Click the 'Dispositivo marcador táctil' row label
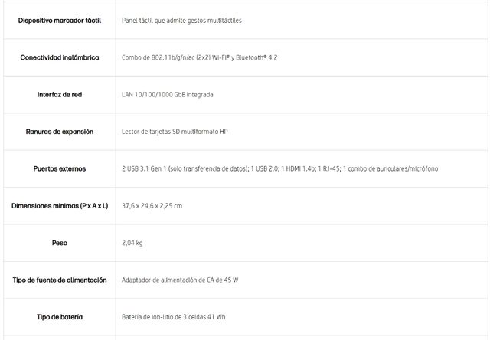Image resolution: width=490 pixels, height=340 pixels. 60,21
